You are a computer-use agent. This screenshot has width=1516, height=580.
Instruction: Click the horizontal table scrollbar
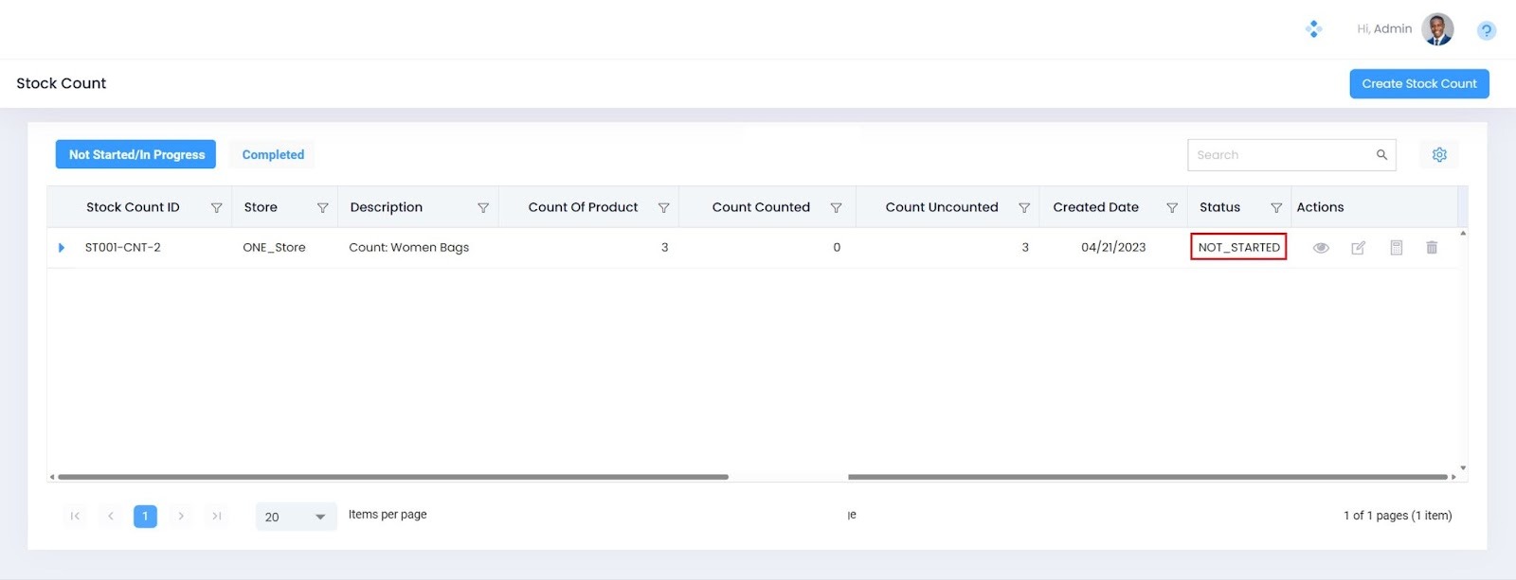[393, 477]
